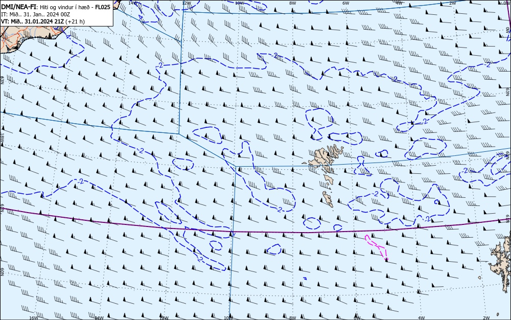Click the 63N latitude label on left edge

tap(2, 79)
